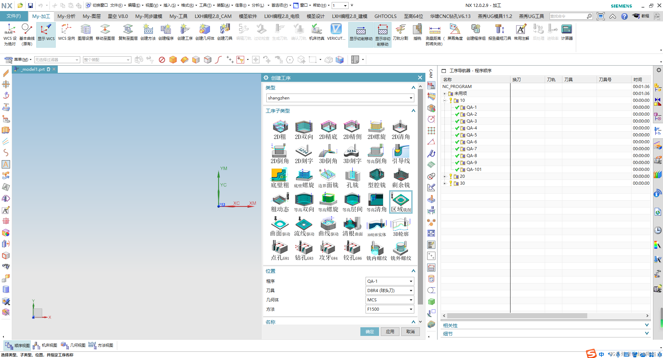Viewport: 663px width, 358px height.
Task: Open the 菜单(M) button
Action: (x=18, y=60)
